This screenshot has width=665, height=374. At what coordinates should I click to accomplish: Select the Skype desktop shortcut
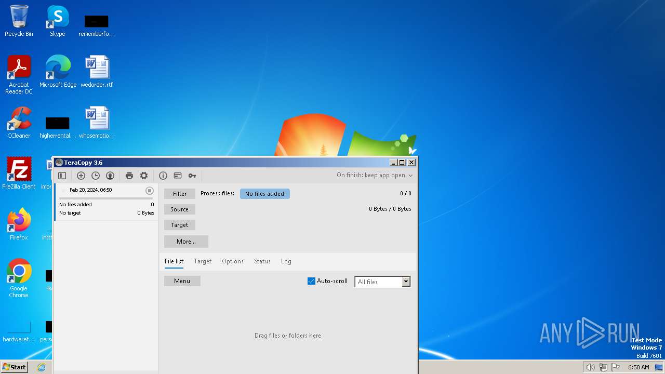pyautogui.click(x=58, y=21)
